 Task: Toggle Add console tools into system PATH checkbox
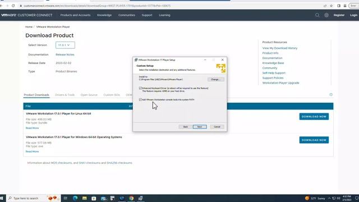(140, 100)
